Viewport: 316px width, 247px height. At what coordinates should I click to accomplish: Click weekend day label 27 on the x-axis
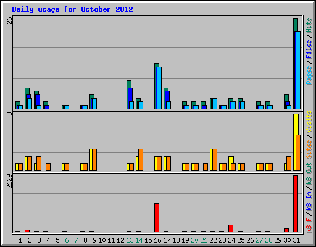(x=259, y=240)
